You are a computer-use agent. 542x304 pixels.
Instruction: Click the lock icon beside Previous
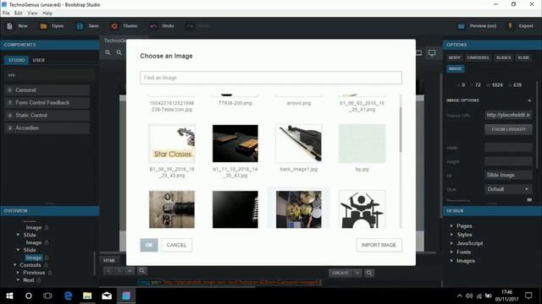pyautogui.click(x=50, y=273)
